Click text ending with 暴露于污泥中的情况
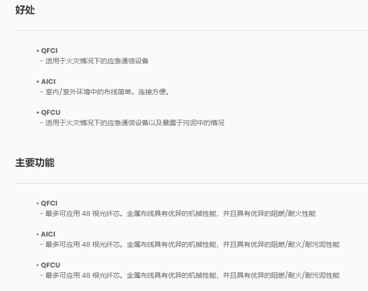368x291 pixels. coord(135,123)
